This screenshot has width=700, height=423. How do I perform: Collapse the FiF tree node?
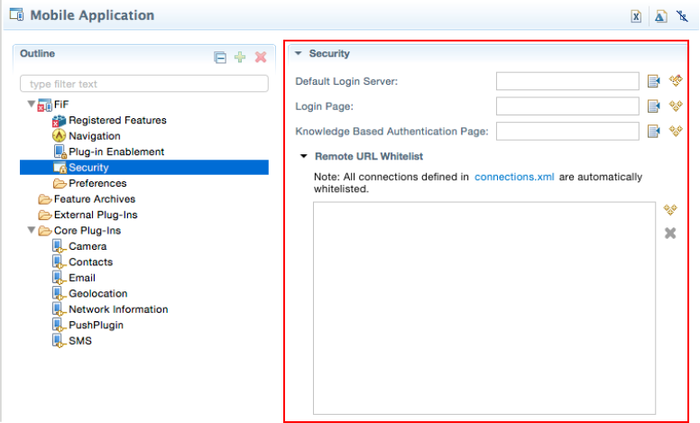click(x=32, y=104)
